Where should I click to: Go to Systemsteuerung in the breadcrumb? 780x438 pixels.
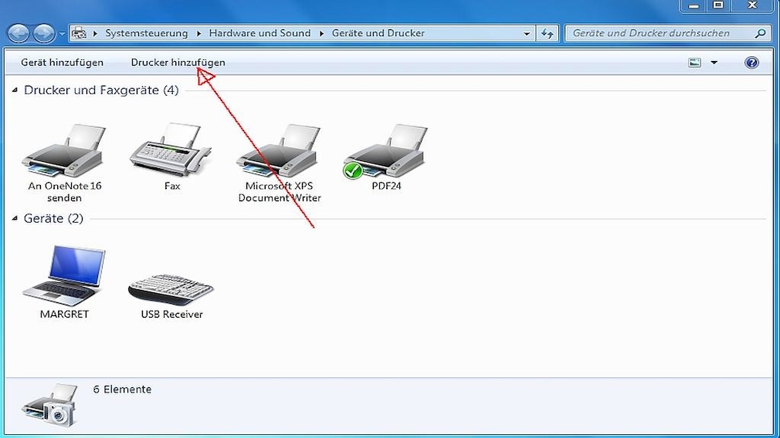click(x=146, y=33)
